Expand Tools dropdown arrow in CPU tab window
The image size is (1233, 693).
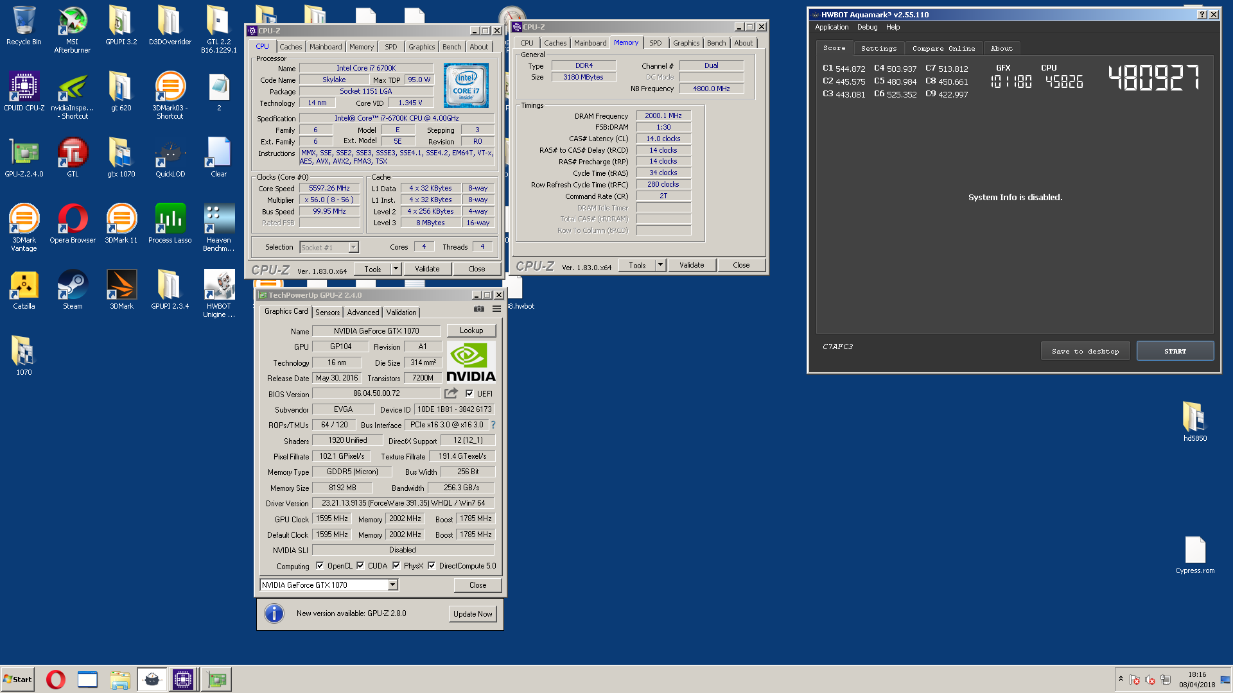tap(396, 269)
